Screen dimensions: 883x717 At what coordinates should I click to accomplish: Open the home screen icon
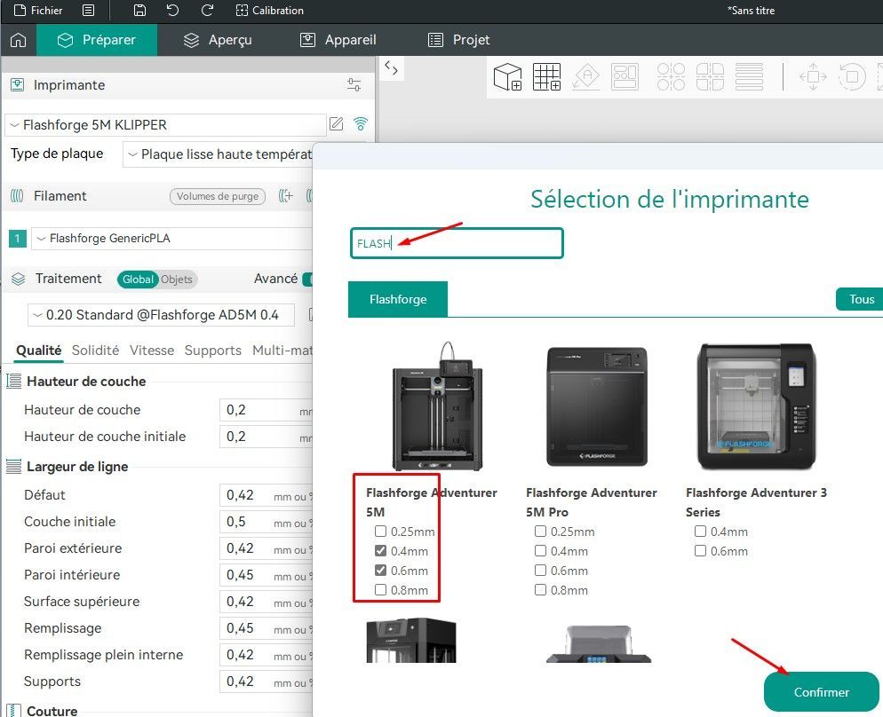[x=19, y=40]
